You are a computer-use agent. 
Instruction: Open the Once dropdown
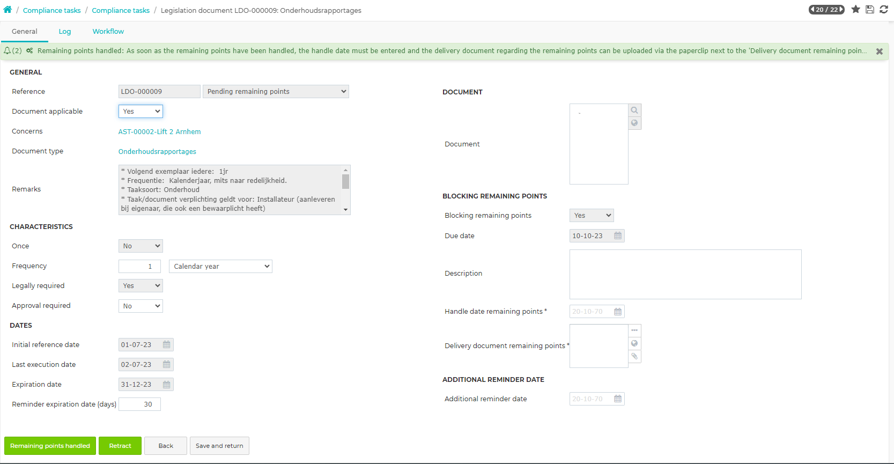pyautogui.click(x=141, y=246)
